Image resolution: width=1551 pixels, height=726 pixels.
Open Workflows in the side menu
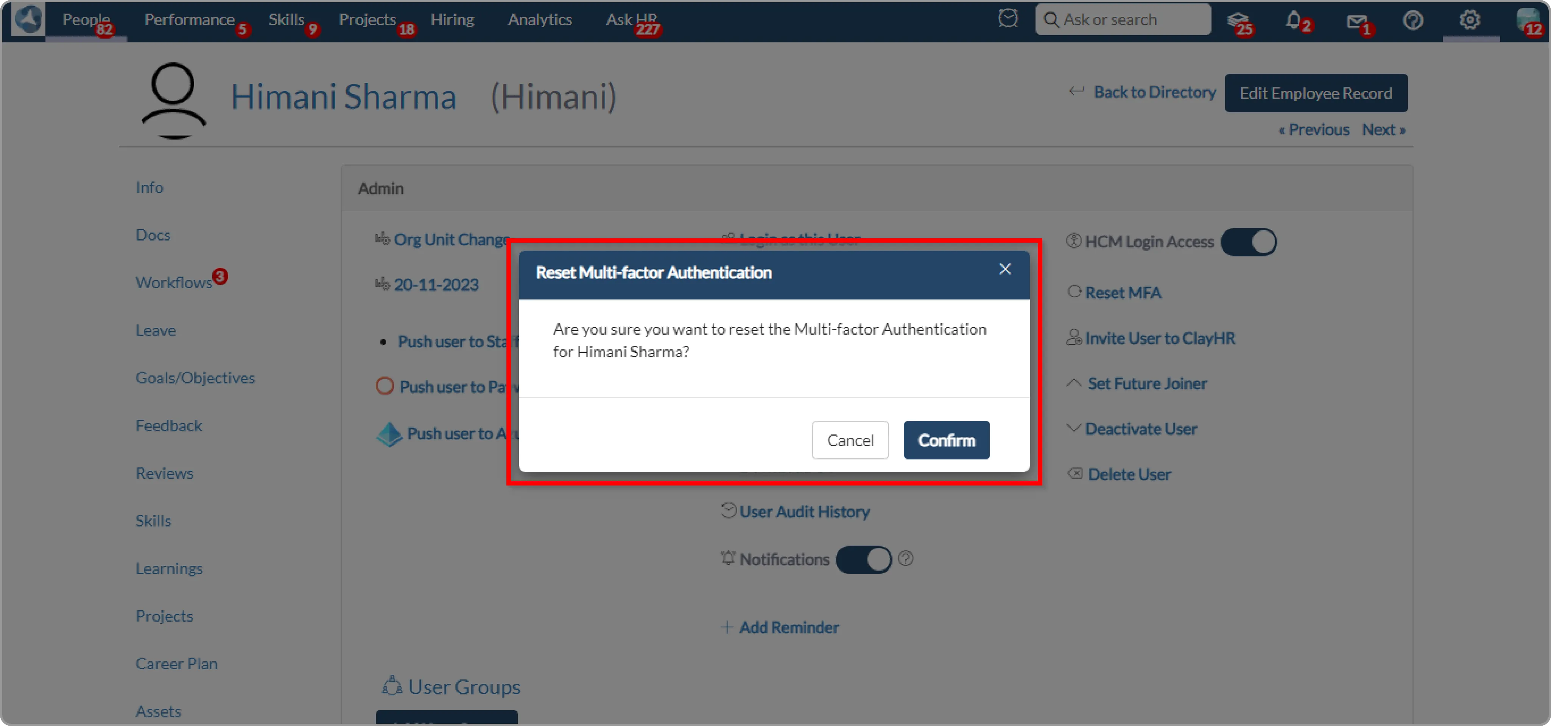(x=173, y=282)
